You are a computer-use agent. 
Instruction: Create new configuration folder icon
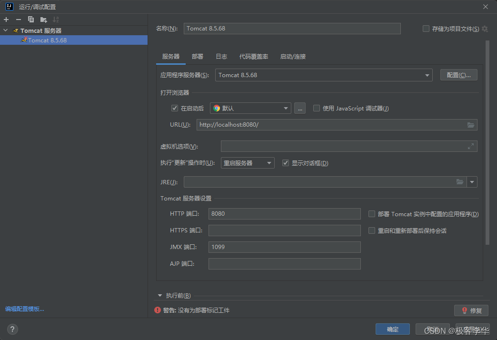pyautogui.click(x=43, y=20)
